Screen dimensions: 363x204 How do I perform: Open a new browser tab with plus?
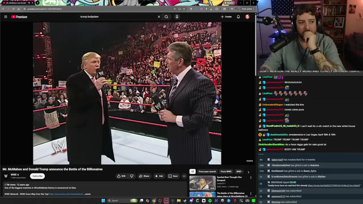pos(37,3)
